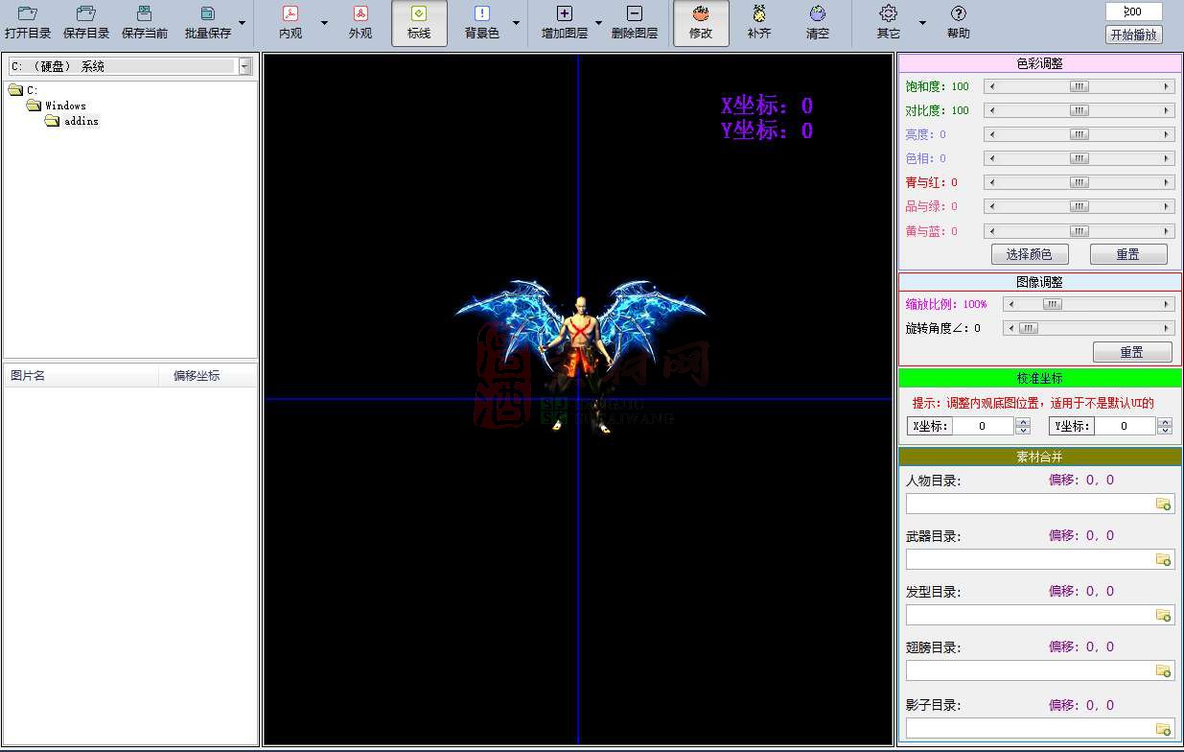Click the 保存目录 toolbar icon
This screenshot has width=1184, height=752.
point(86,14)
